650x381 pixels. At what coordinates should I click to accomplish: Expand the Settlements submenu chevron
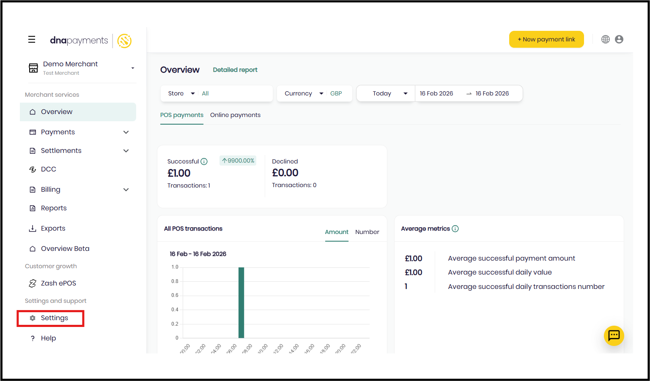tap(126, 151)
